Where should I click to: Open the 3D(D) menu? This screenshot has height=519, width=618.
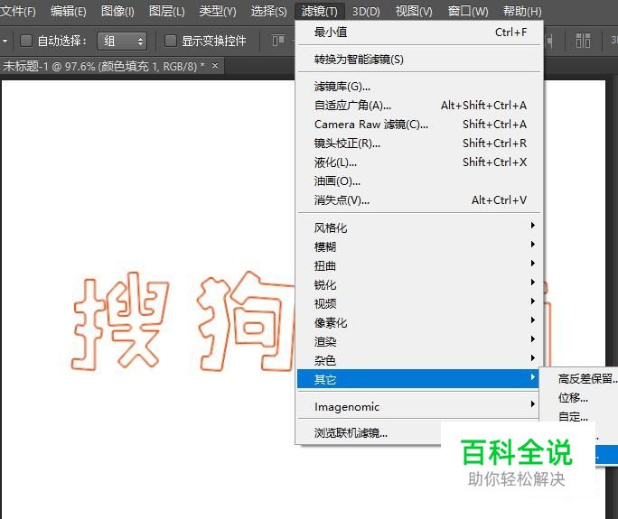coord(366,11)
